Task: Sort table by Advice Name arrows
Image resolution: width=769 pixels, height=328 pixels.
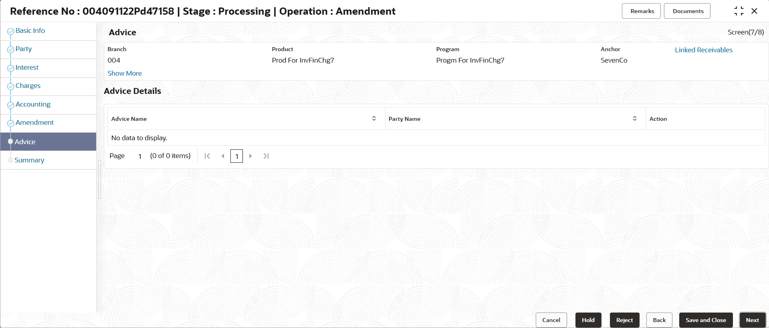Action: (374, 118)
